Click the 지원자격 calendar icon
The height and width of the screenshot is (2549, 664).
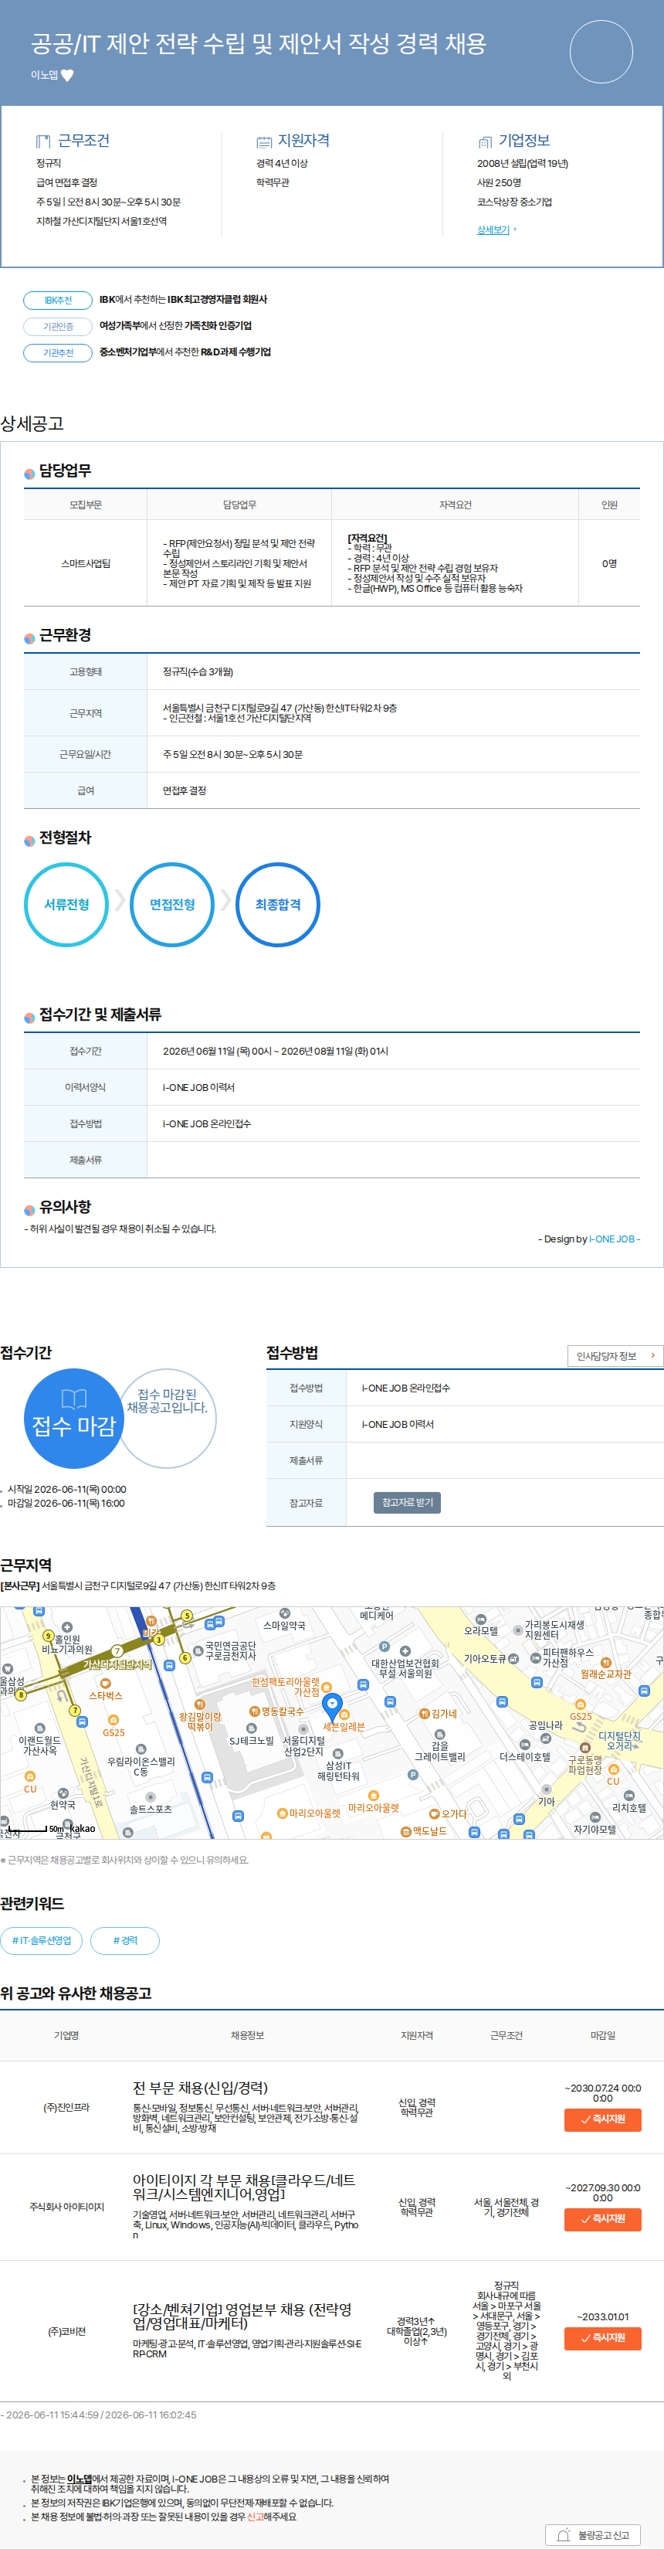click(264, 141)
